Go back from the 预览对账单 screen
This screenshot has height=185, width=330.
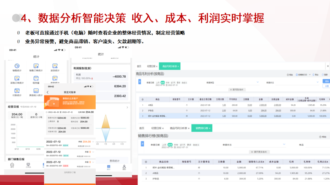[x=48, y=92]
